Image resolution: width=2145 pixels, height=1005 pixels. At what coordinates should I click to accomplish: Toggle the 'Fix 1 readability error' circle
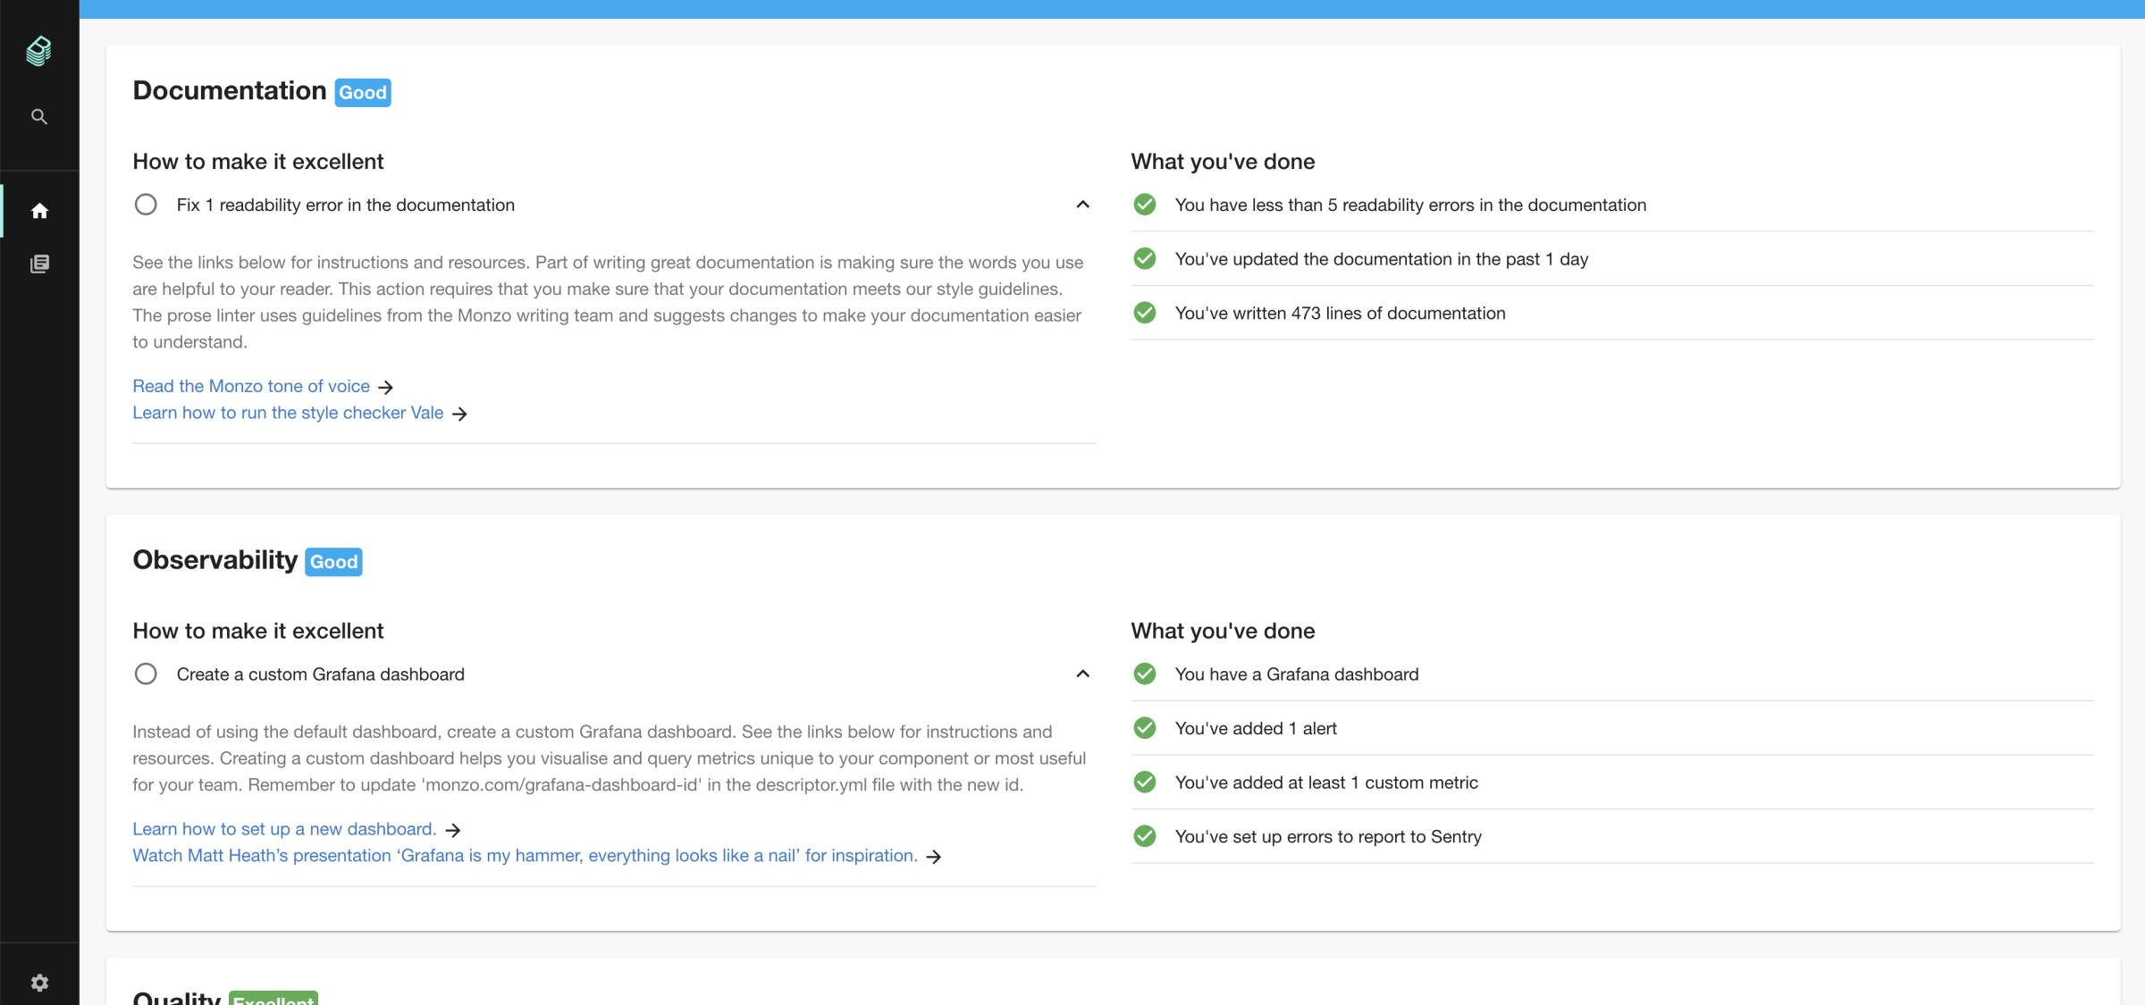pos(146,205)
